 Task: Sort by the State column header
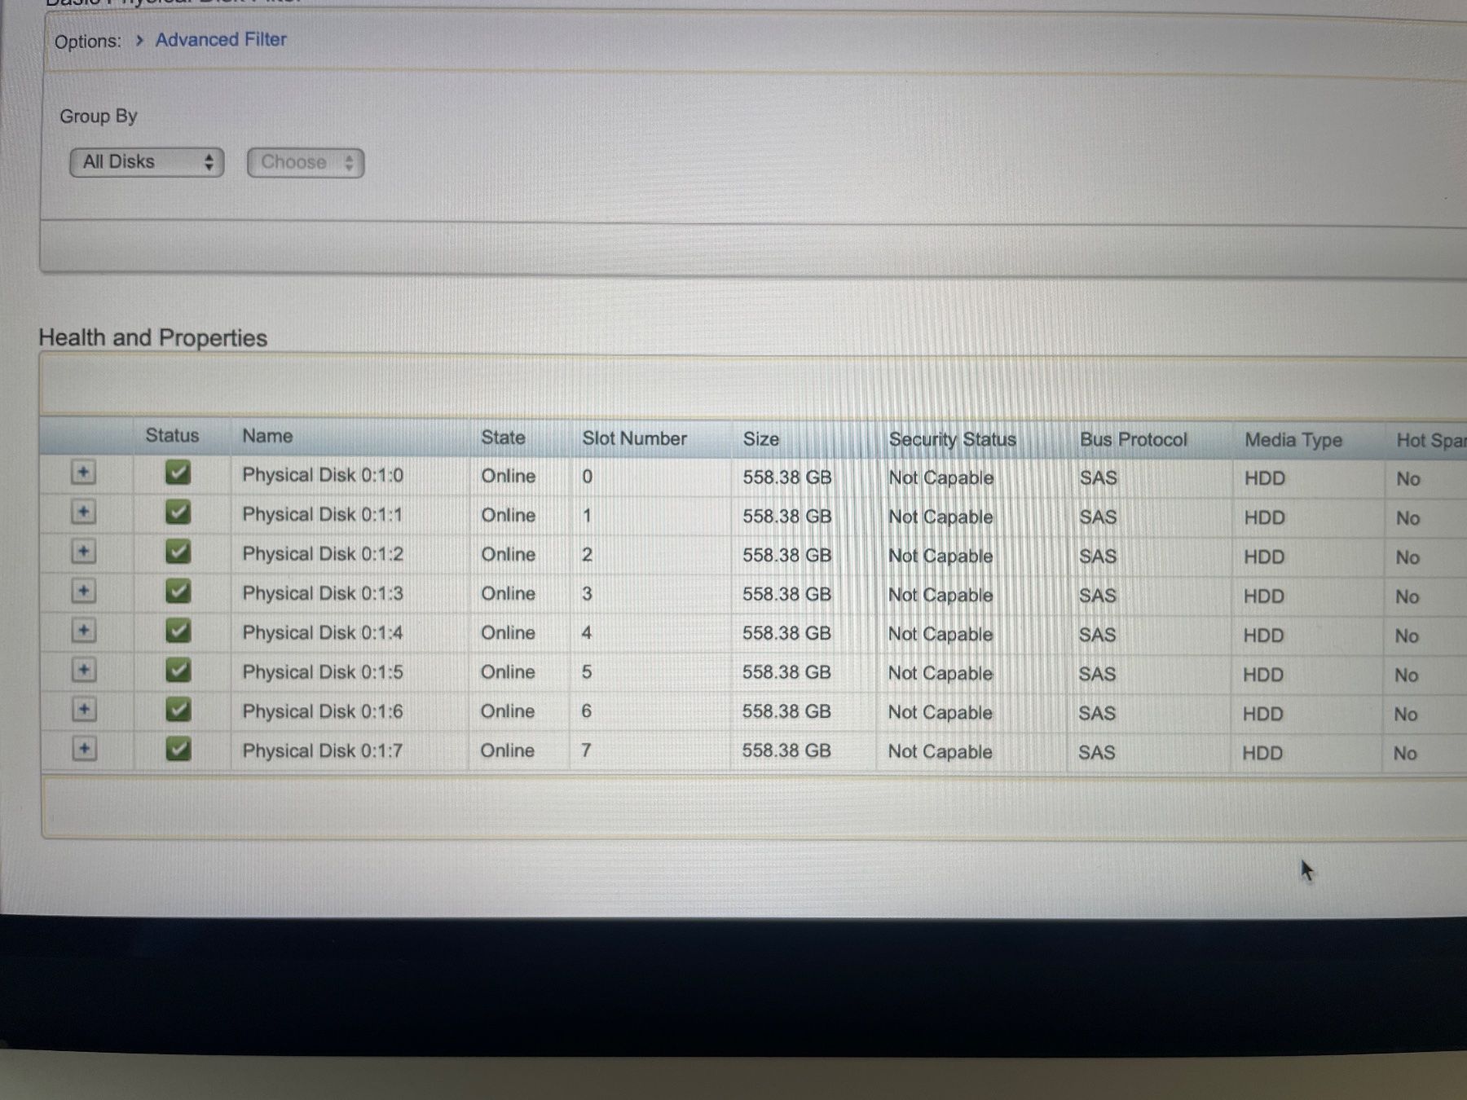tap(503, 438)
